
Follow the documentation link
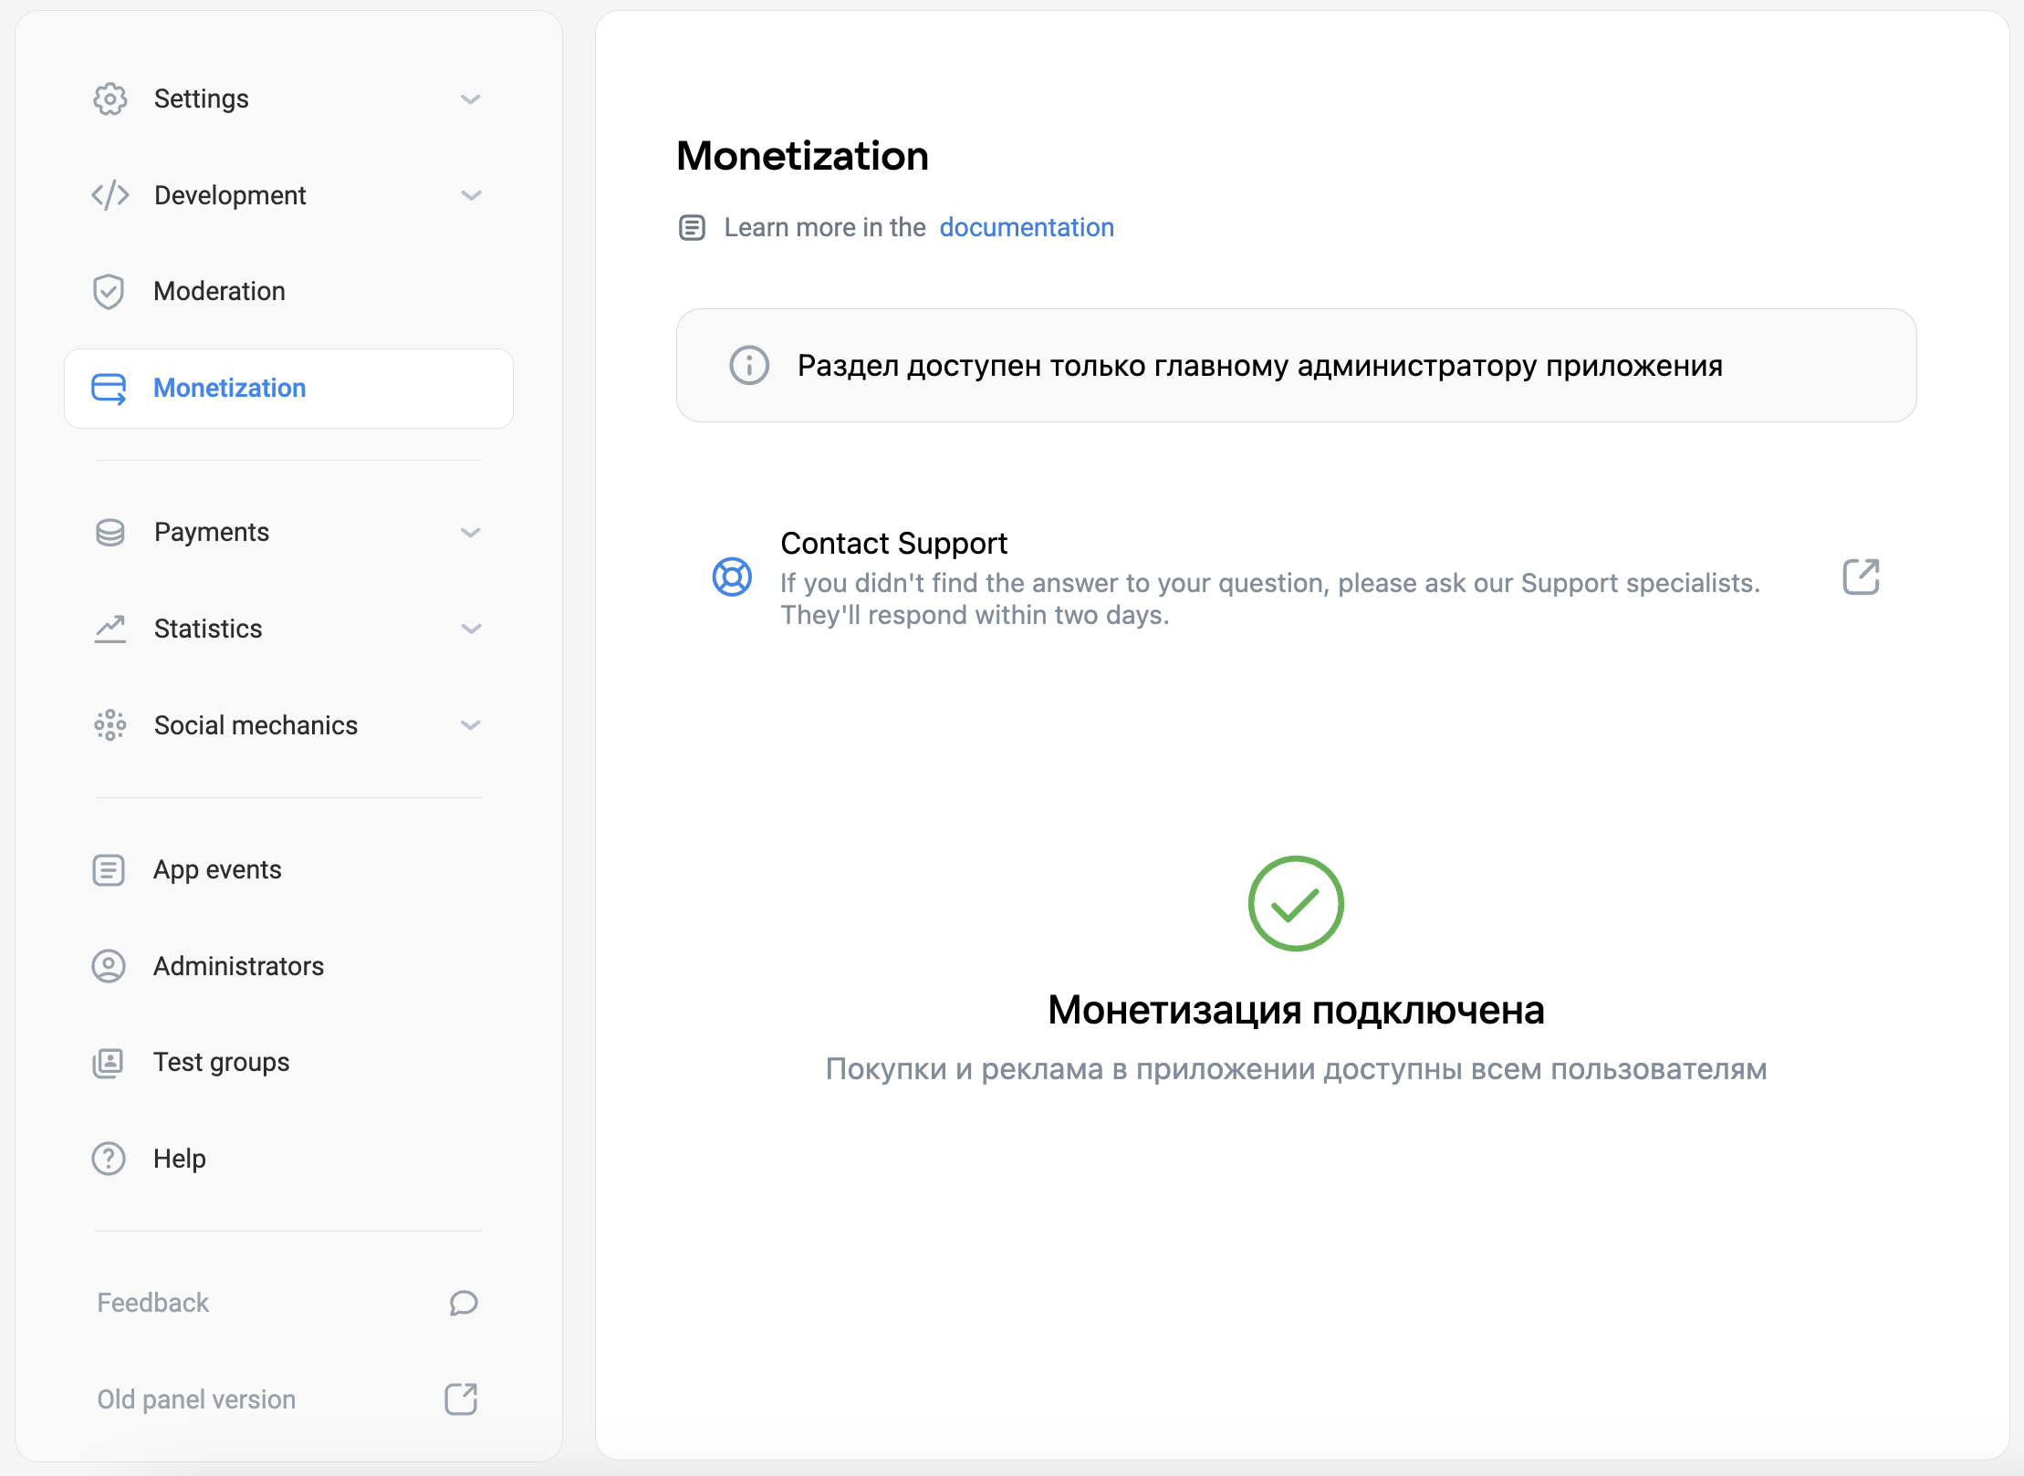point(1027,227)
